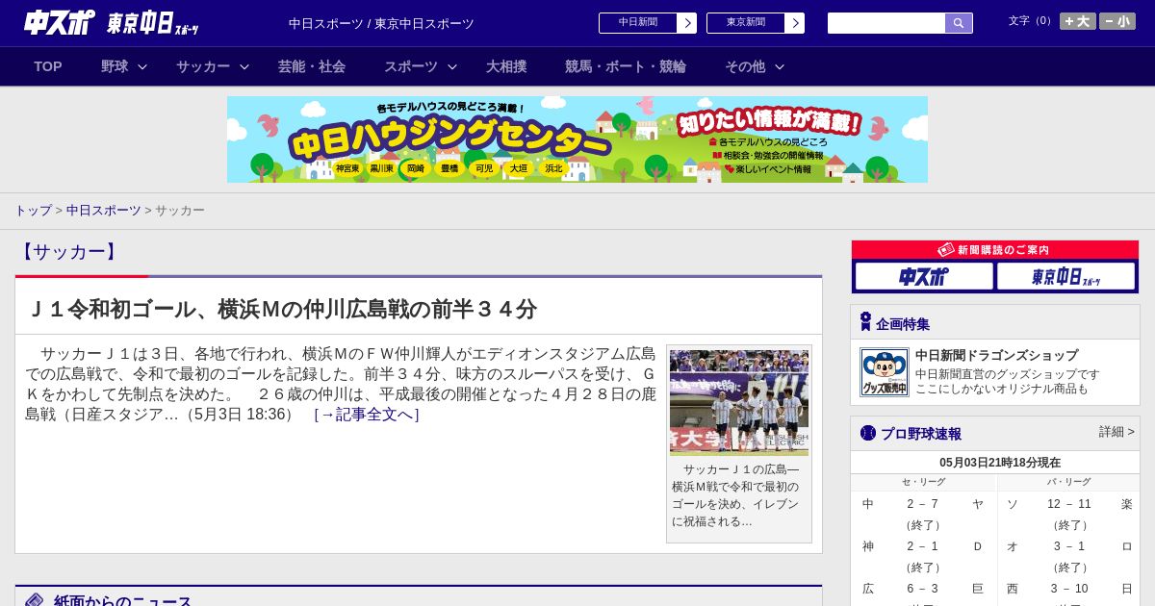Image resolution: width=1155 pixels, height=606 pixels.
Task: Click 東京中日スポーツ subscription banner button
Action: tap(1065, 276)
